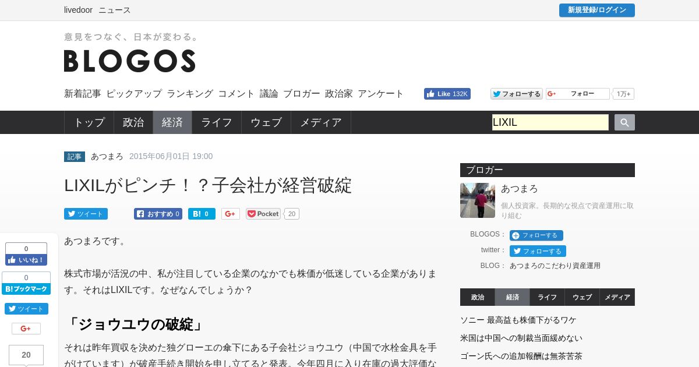
Task: Click heading 「ジョウユウの破綻」
Action: tap(135, 324)
